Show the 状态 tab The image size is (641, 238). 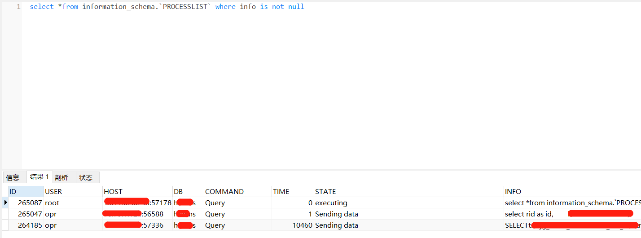[x=86, y=177]
